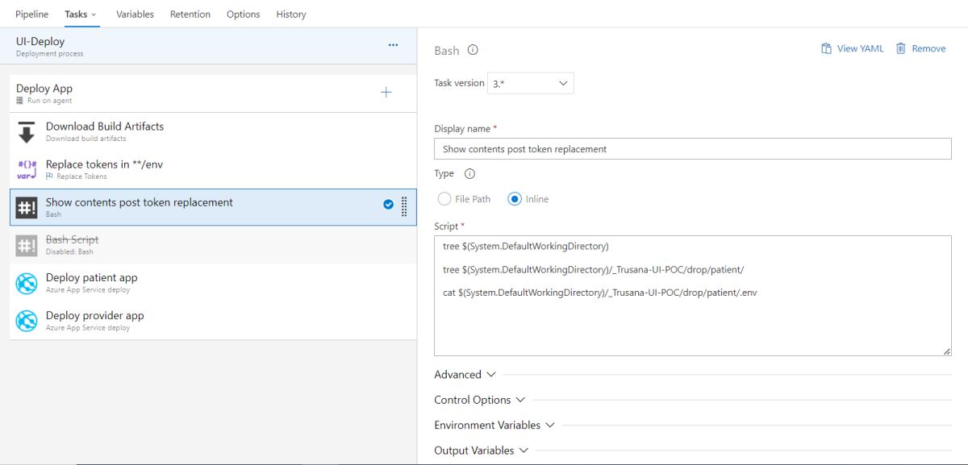Click the View YAML clipboard icon
The height and width of the screenshot is (465, 968).
[x=826, y=48]
